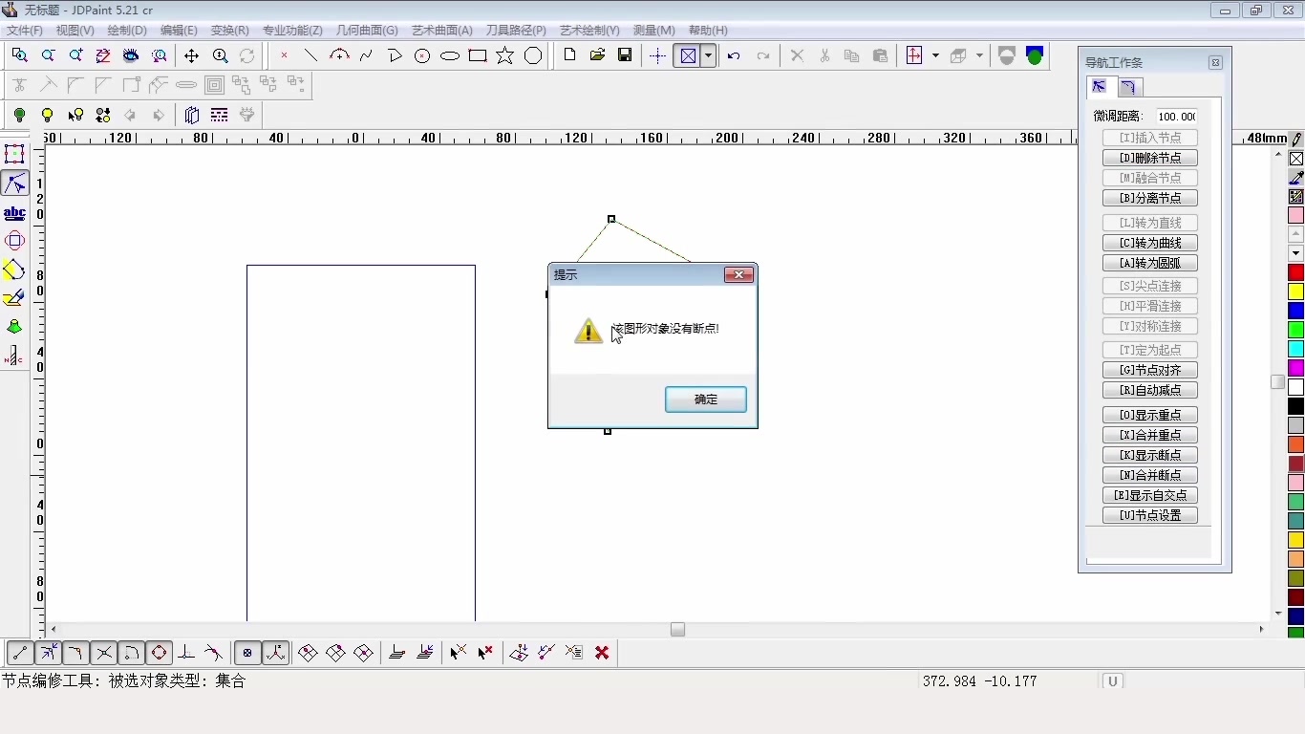Click the yellow light bulb icon
Screen dimensions: 1305x734
pos(47,115)
